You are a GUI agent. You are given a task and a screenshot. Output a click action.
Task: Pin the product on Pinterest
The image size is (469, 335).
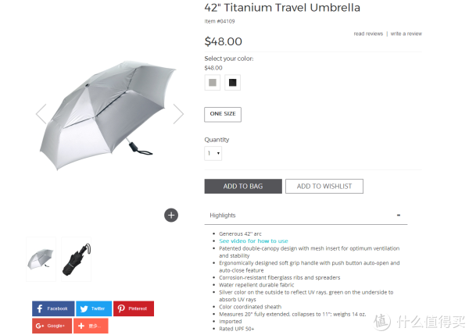click(134, 308)
